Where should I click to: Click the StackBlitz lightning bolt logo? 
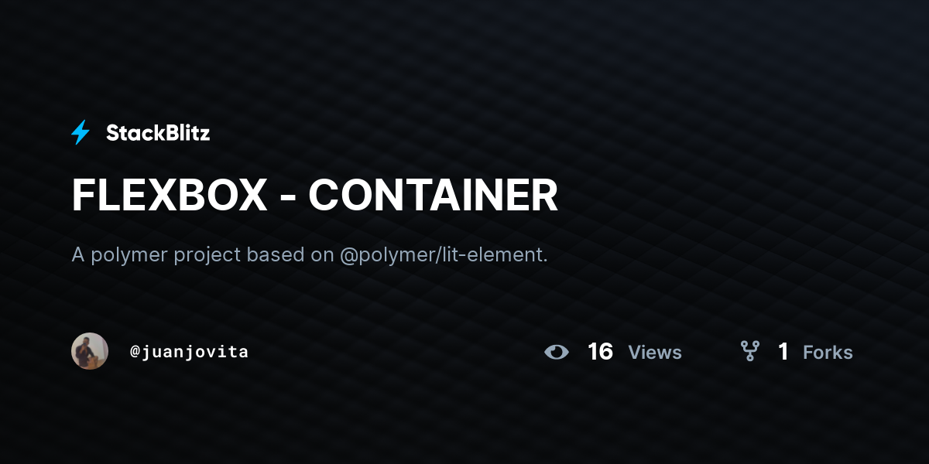click(81, 133)
